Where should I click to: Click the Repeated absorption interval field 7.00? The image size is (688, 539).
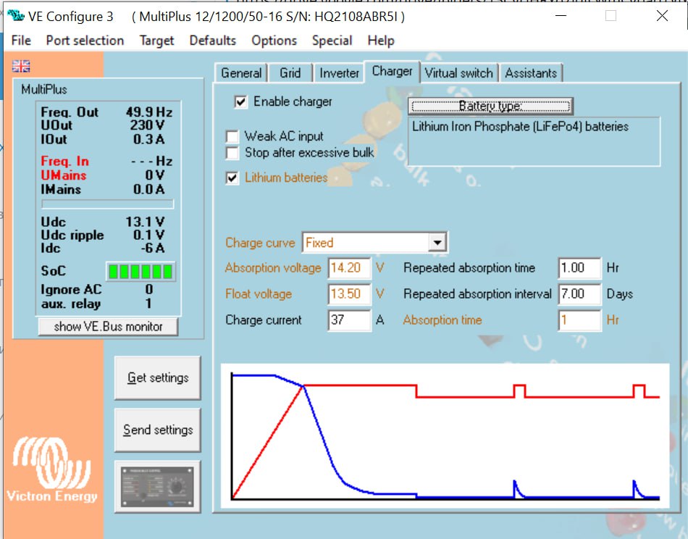(579, 293)
